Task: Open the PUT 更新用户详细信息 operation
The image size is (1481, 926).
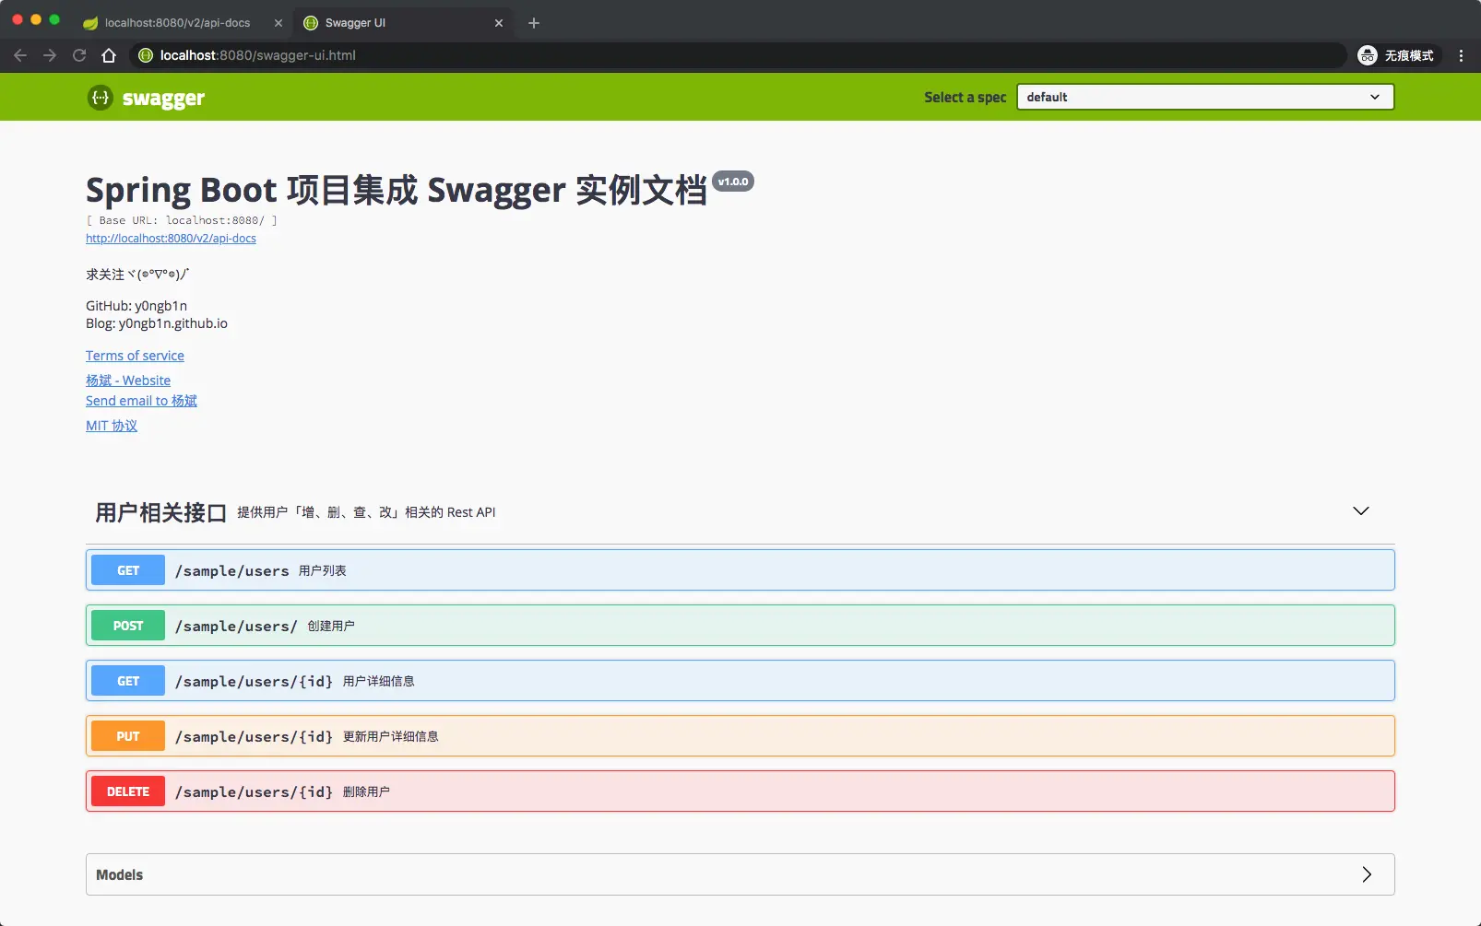Action: coord(646,735)
